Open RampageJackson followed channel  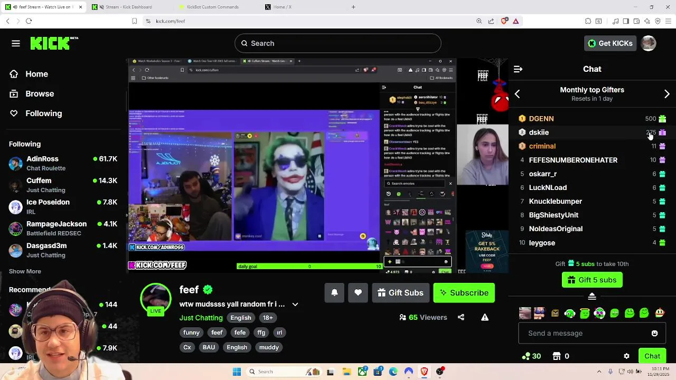click(63, 228)
